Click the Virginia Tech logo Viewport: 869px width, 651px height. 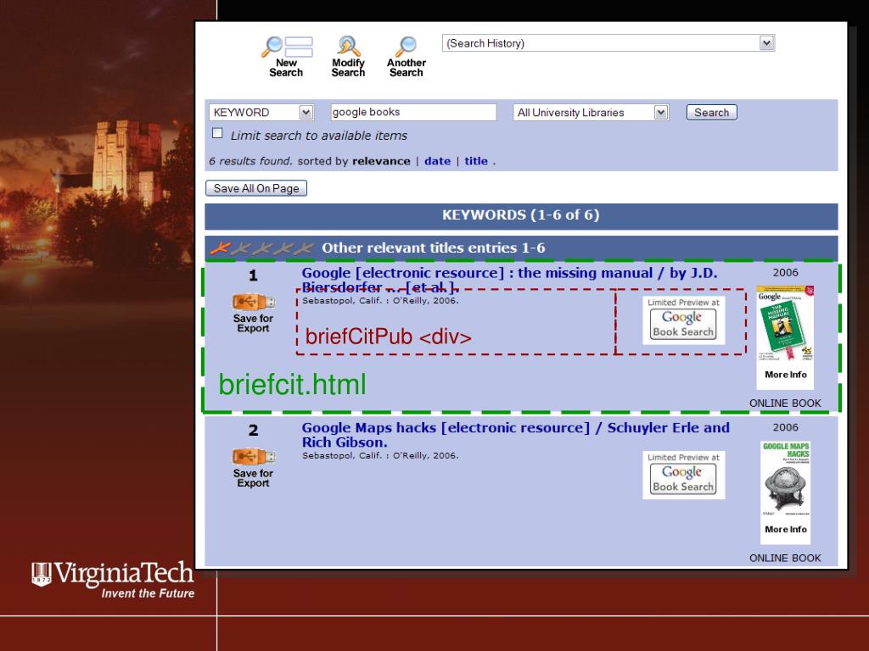click(113, 580)
